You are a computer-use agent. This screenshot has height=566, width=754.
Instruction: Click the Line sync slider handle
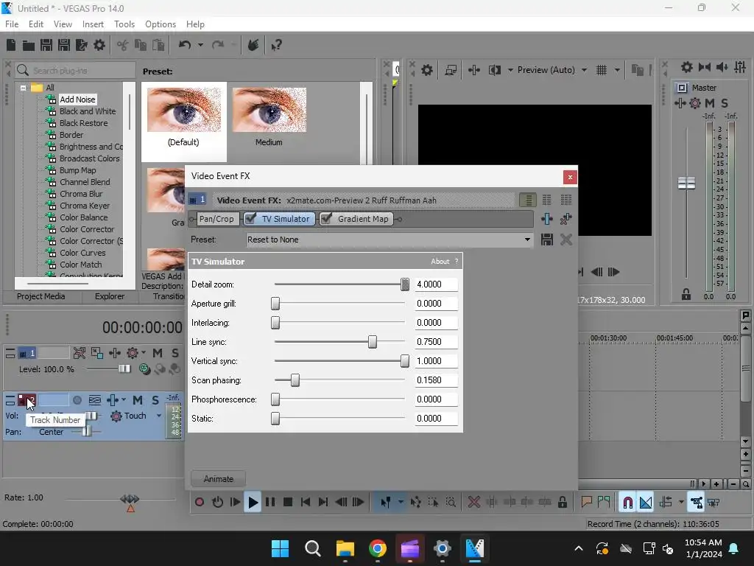372,342
